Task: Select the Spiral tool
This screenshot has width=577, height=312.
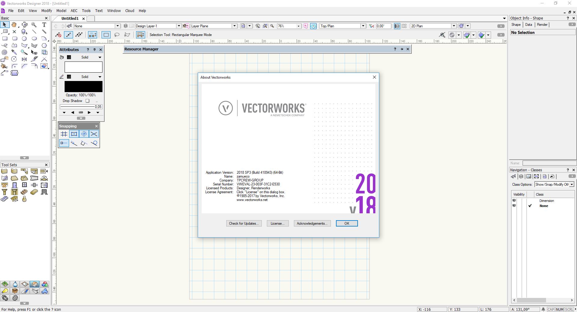Action: pyautogui.click(x=5, y=52)
